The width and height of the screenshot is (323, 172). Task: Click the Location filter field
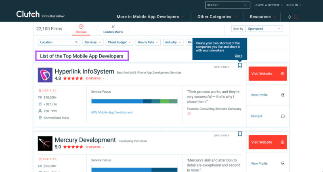click(x=59, y=42)
